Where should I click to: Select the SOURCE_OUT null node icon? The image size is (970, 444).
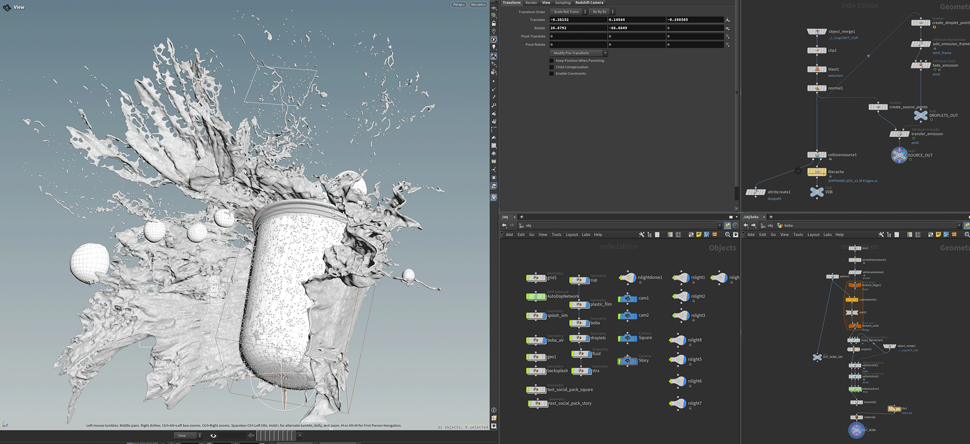point(899,155)
